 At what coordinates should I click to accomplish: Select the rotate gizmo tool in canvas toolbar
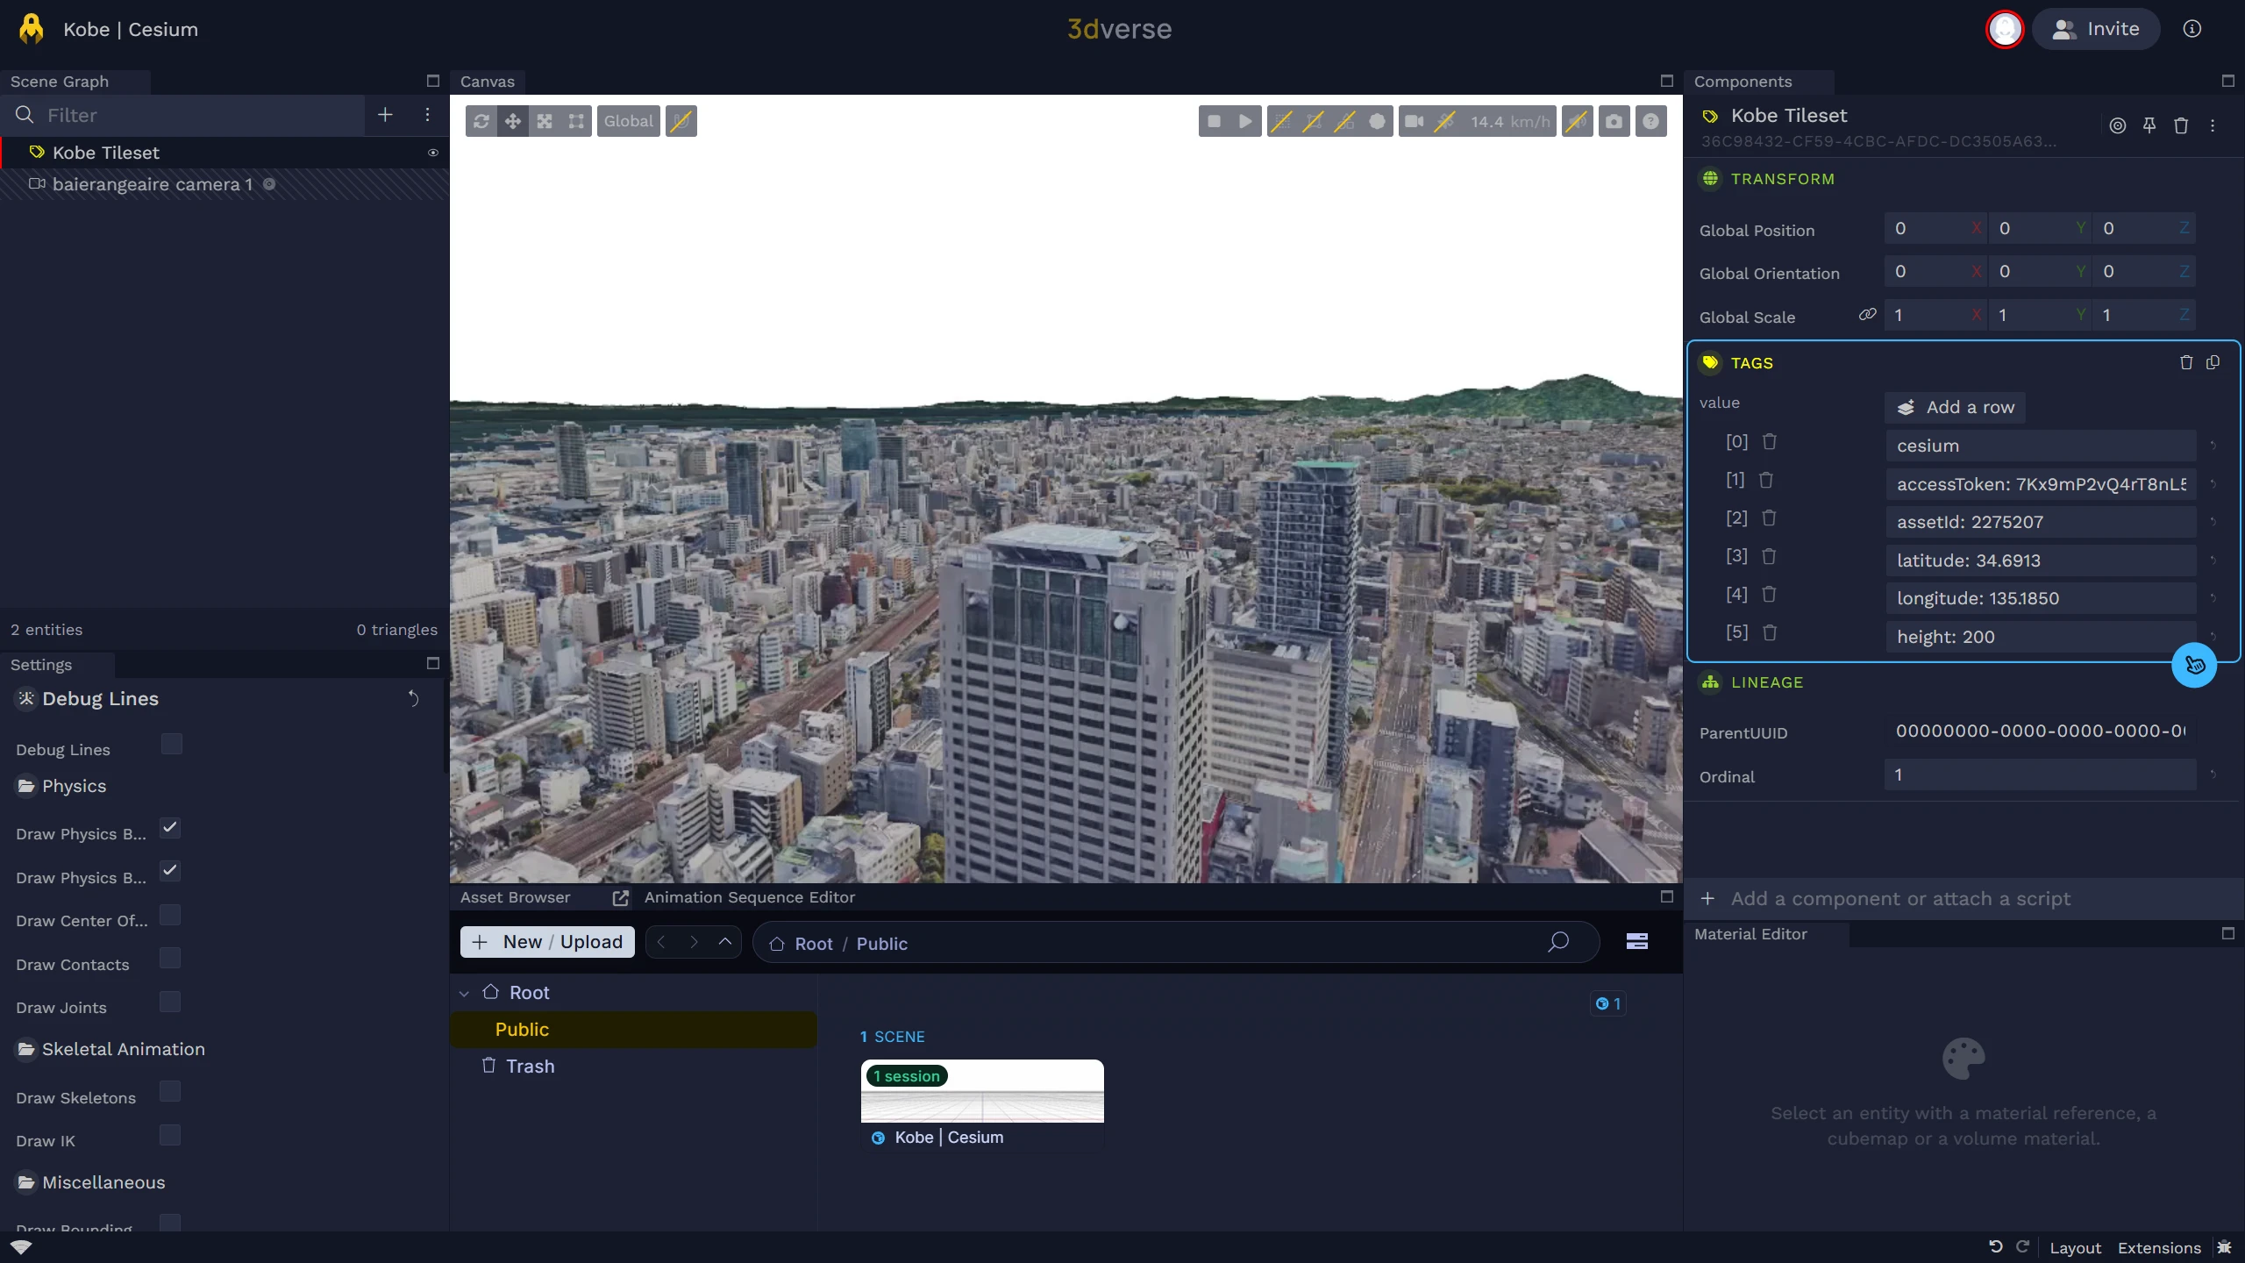click(x=481, y=121)
